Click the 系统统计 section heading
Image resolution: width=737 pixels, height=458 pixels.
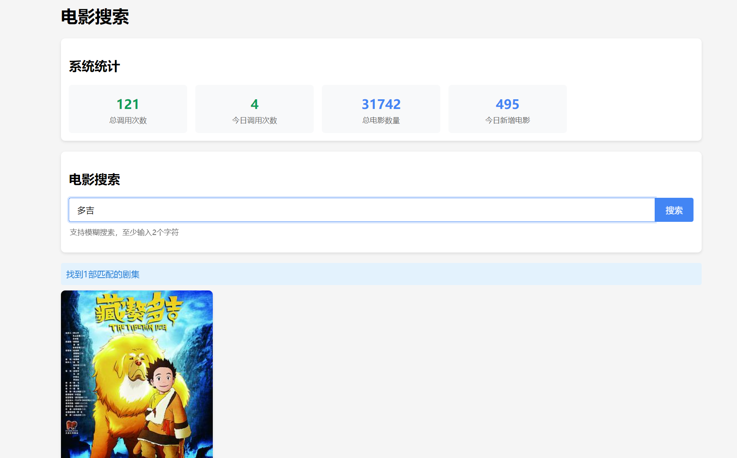click(x=94, y=66)
